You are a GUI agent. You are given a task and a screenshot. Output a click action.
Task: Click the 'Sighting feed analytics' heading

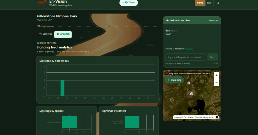point(54,47)
